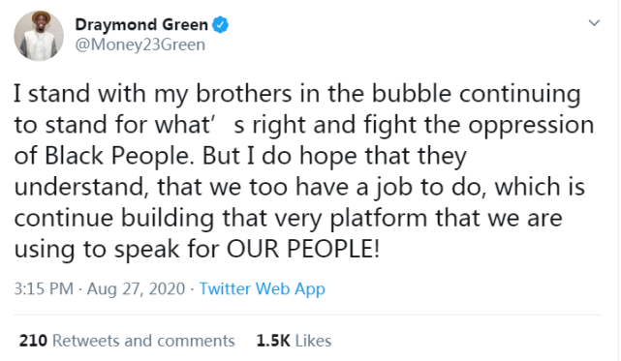Click the word oppression in tweet text
621x361 pixels.
point(531,126)
